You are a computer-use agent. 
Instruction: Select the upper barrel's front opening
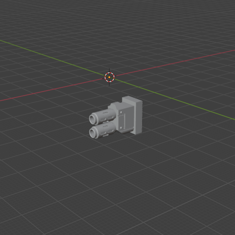click(x=92, y=119)
